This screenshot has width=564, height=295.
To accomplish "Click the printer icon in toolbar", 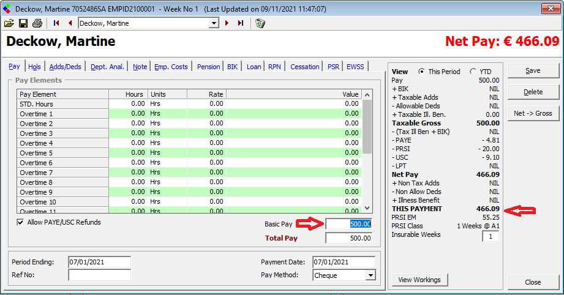I will tap(37, 23).
